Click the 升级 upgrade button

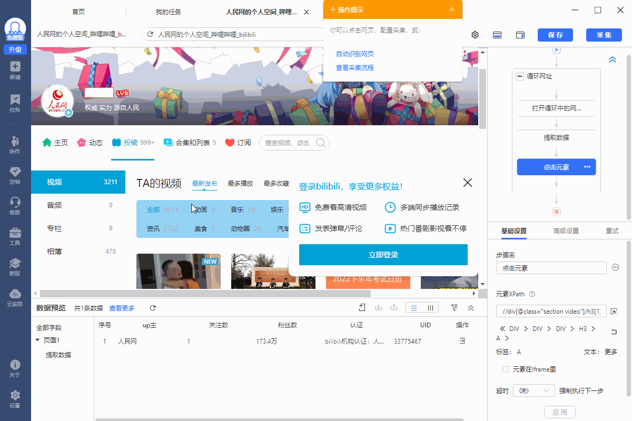coord(15,49)
